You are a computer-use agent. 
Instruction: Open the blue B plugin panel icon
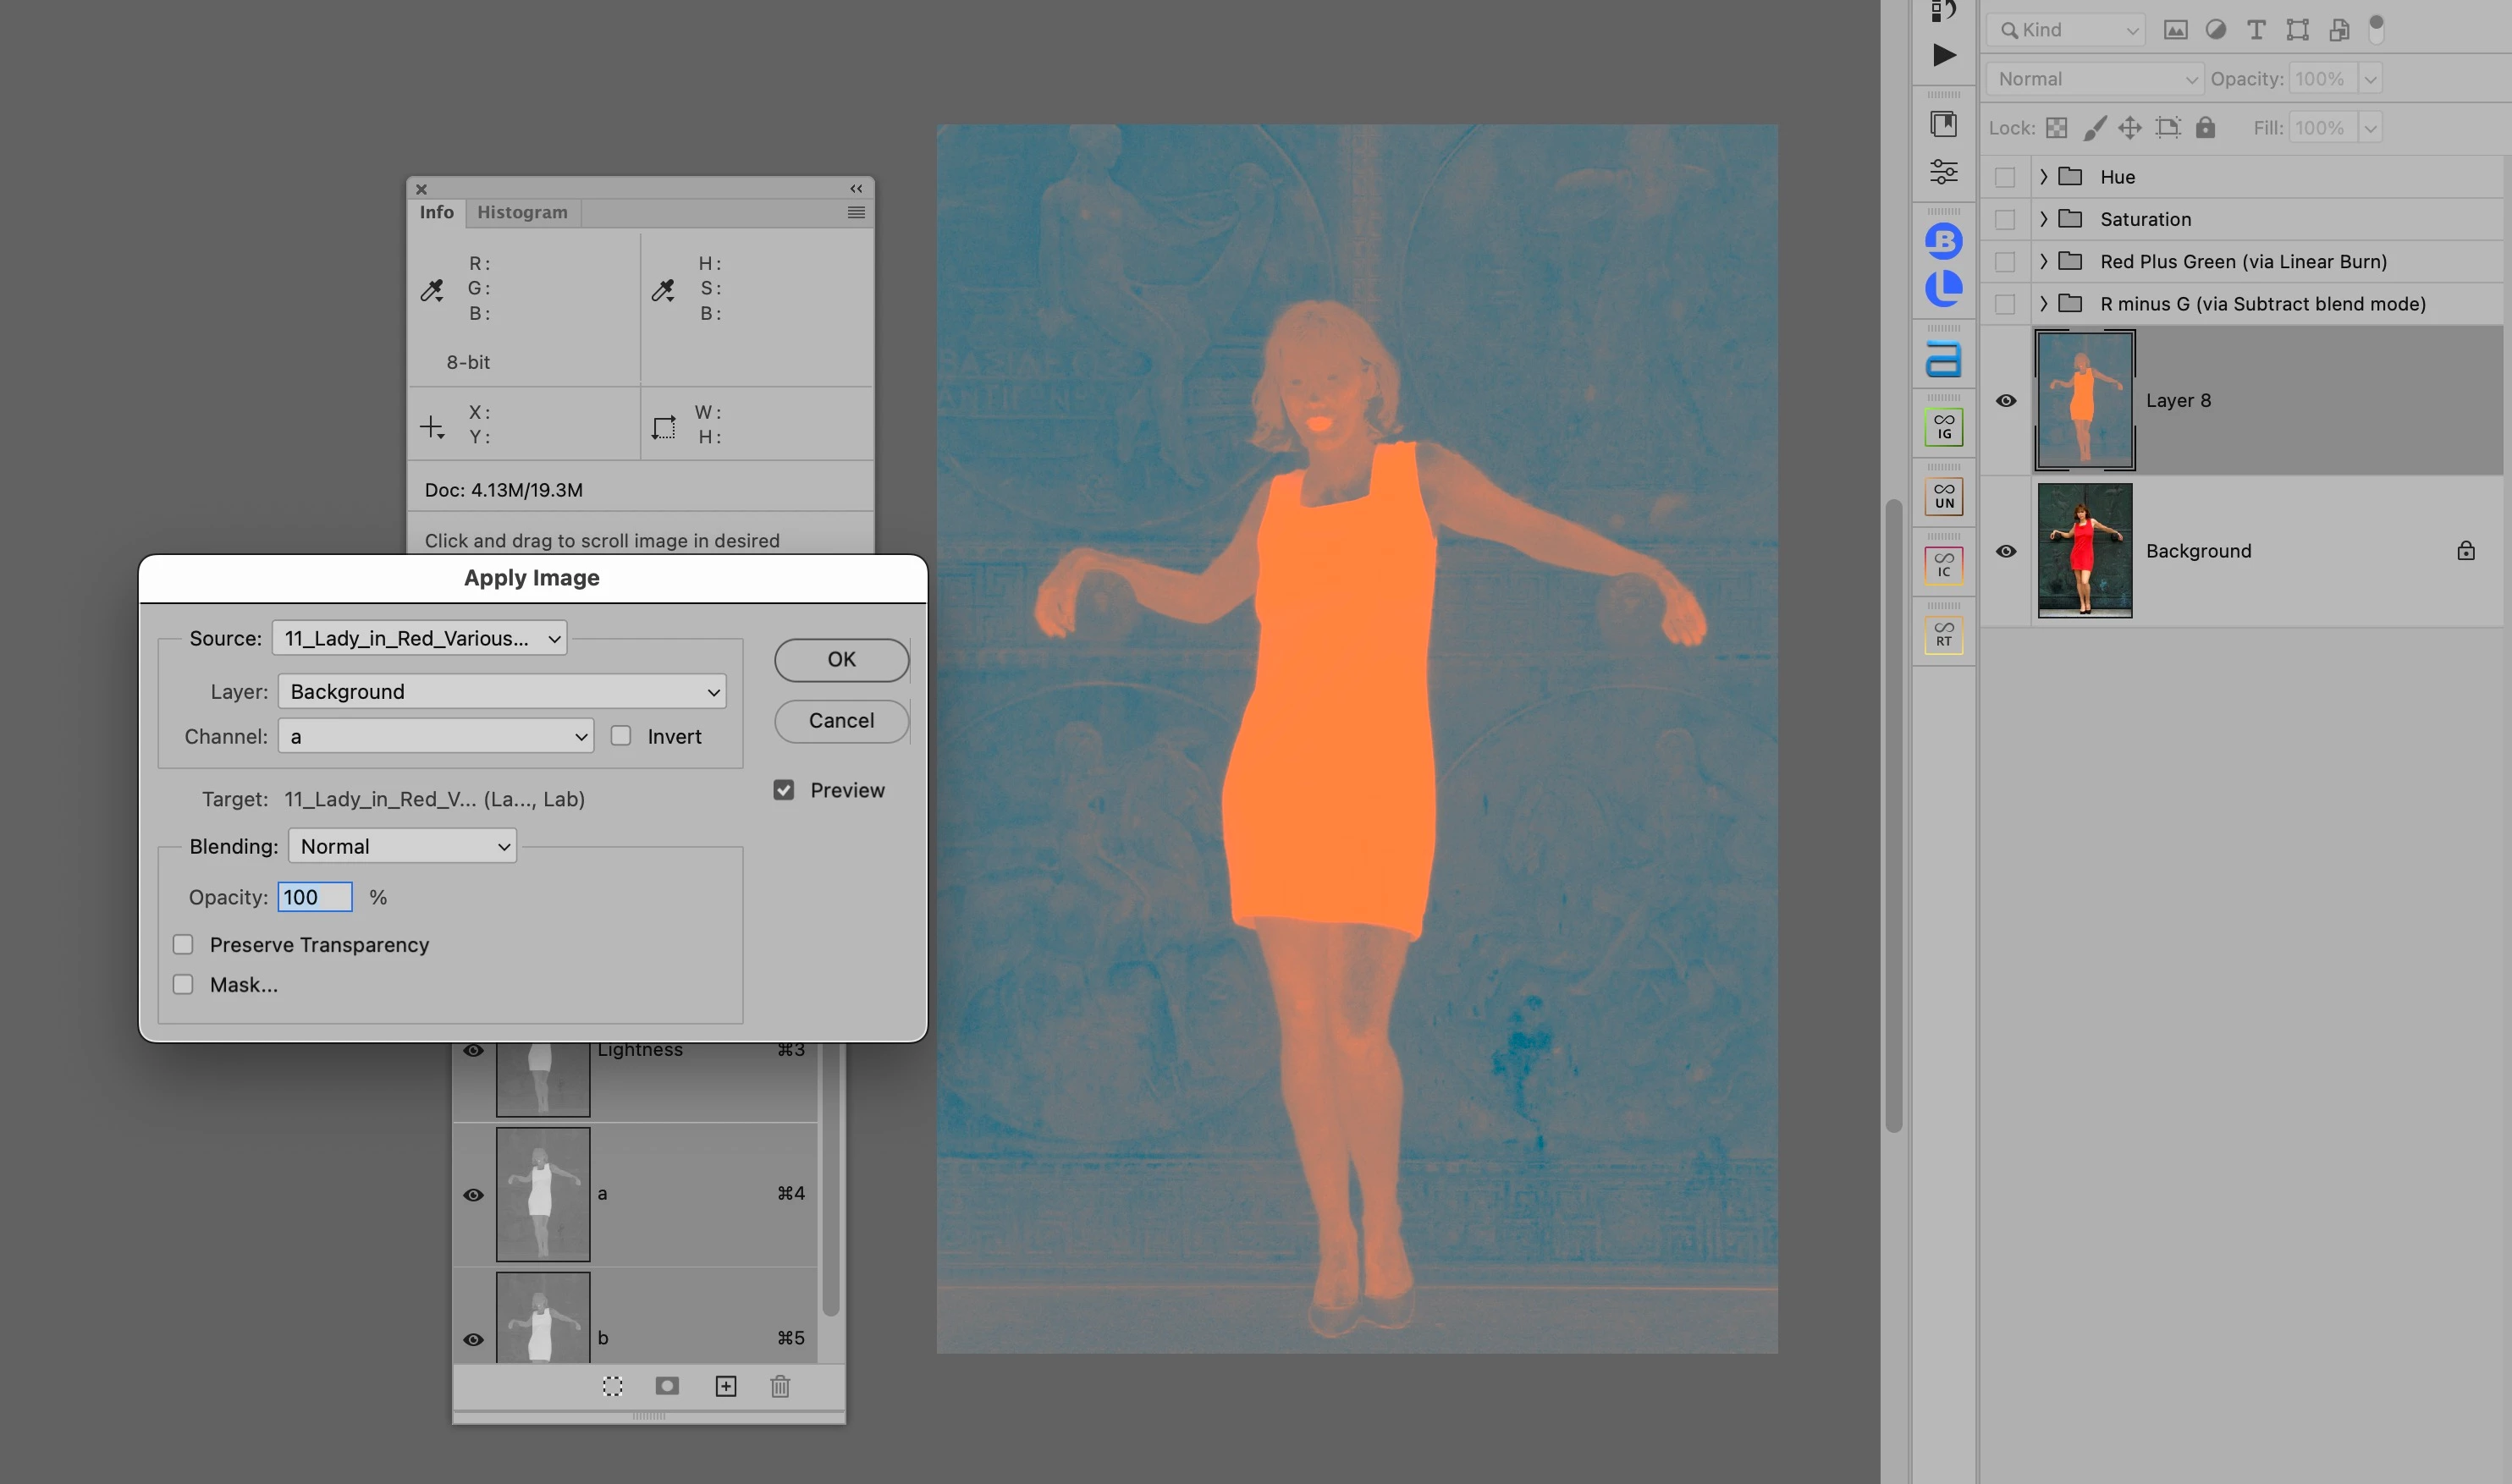(1942, 241)
